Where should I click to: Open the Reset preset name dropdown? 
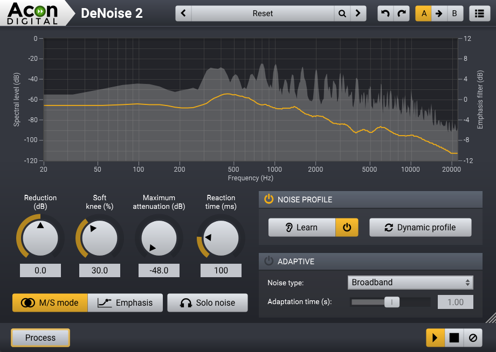coord(263,13)
